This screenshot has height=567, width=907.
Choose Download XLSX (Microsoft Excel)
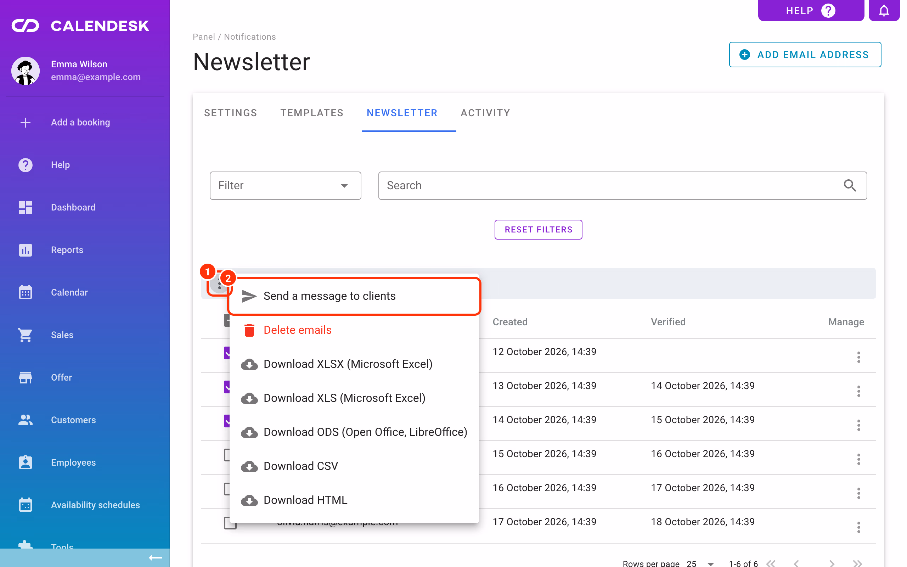[x=354, y=364]
